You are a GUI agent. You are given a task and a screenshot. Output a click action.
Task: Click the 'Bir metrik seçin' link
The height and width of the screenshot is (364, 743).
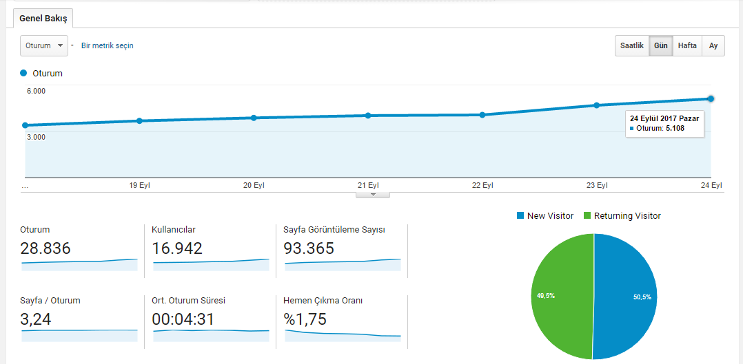point(107,46)
